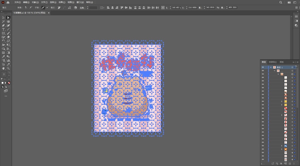Select the Type tool
This screenshot has width=300, height=166.
tap(3, 29)
